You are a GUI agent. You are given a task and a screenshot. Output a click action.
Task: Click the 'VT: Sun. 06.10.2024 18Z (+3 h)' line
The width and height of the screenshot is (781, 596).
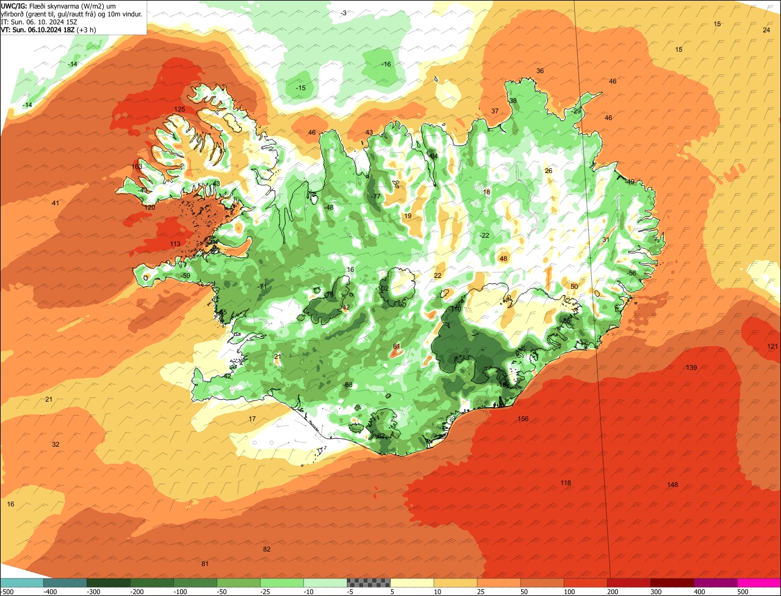pos(48,29)
